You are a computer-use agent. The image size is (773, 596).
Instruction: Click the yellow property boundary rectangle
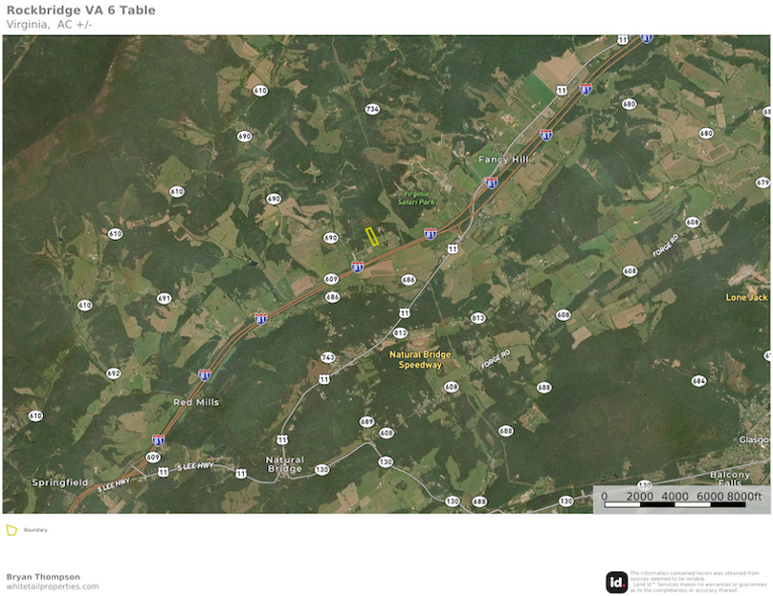tap(372, 237)
